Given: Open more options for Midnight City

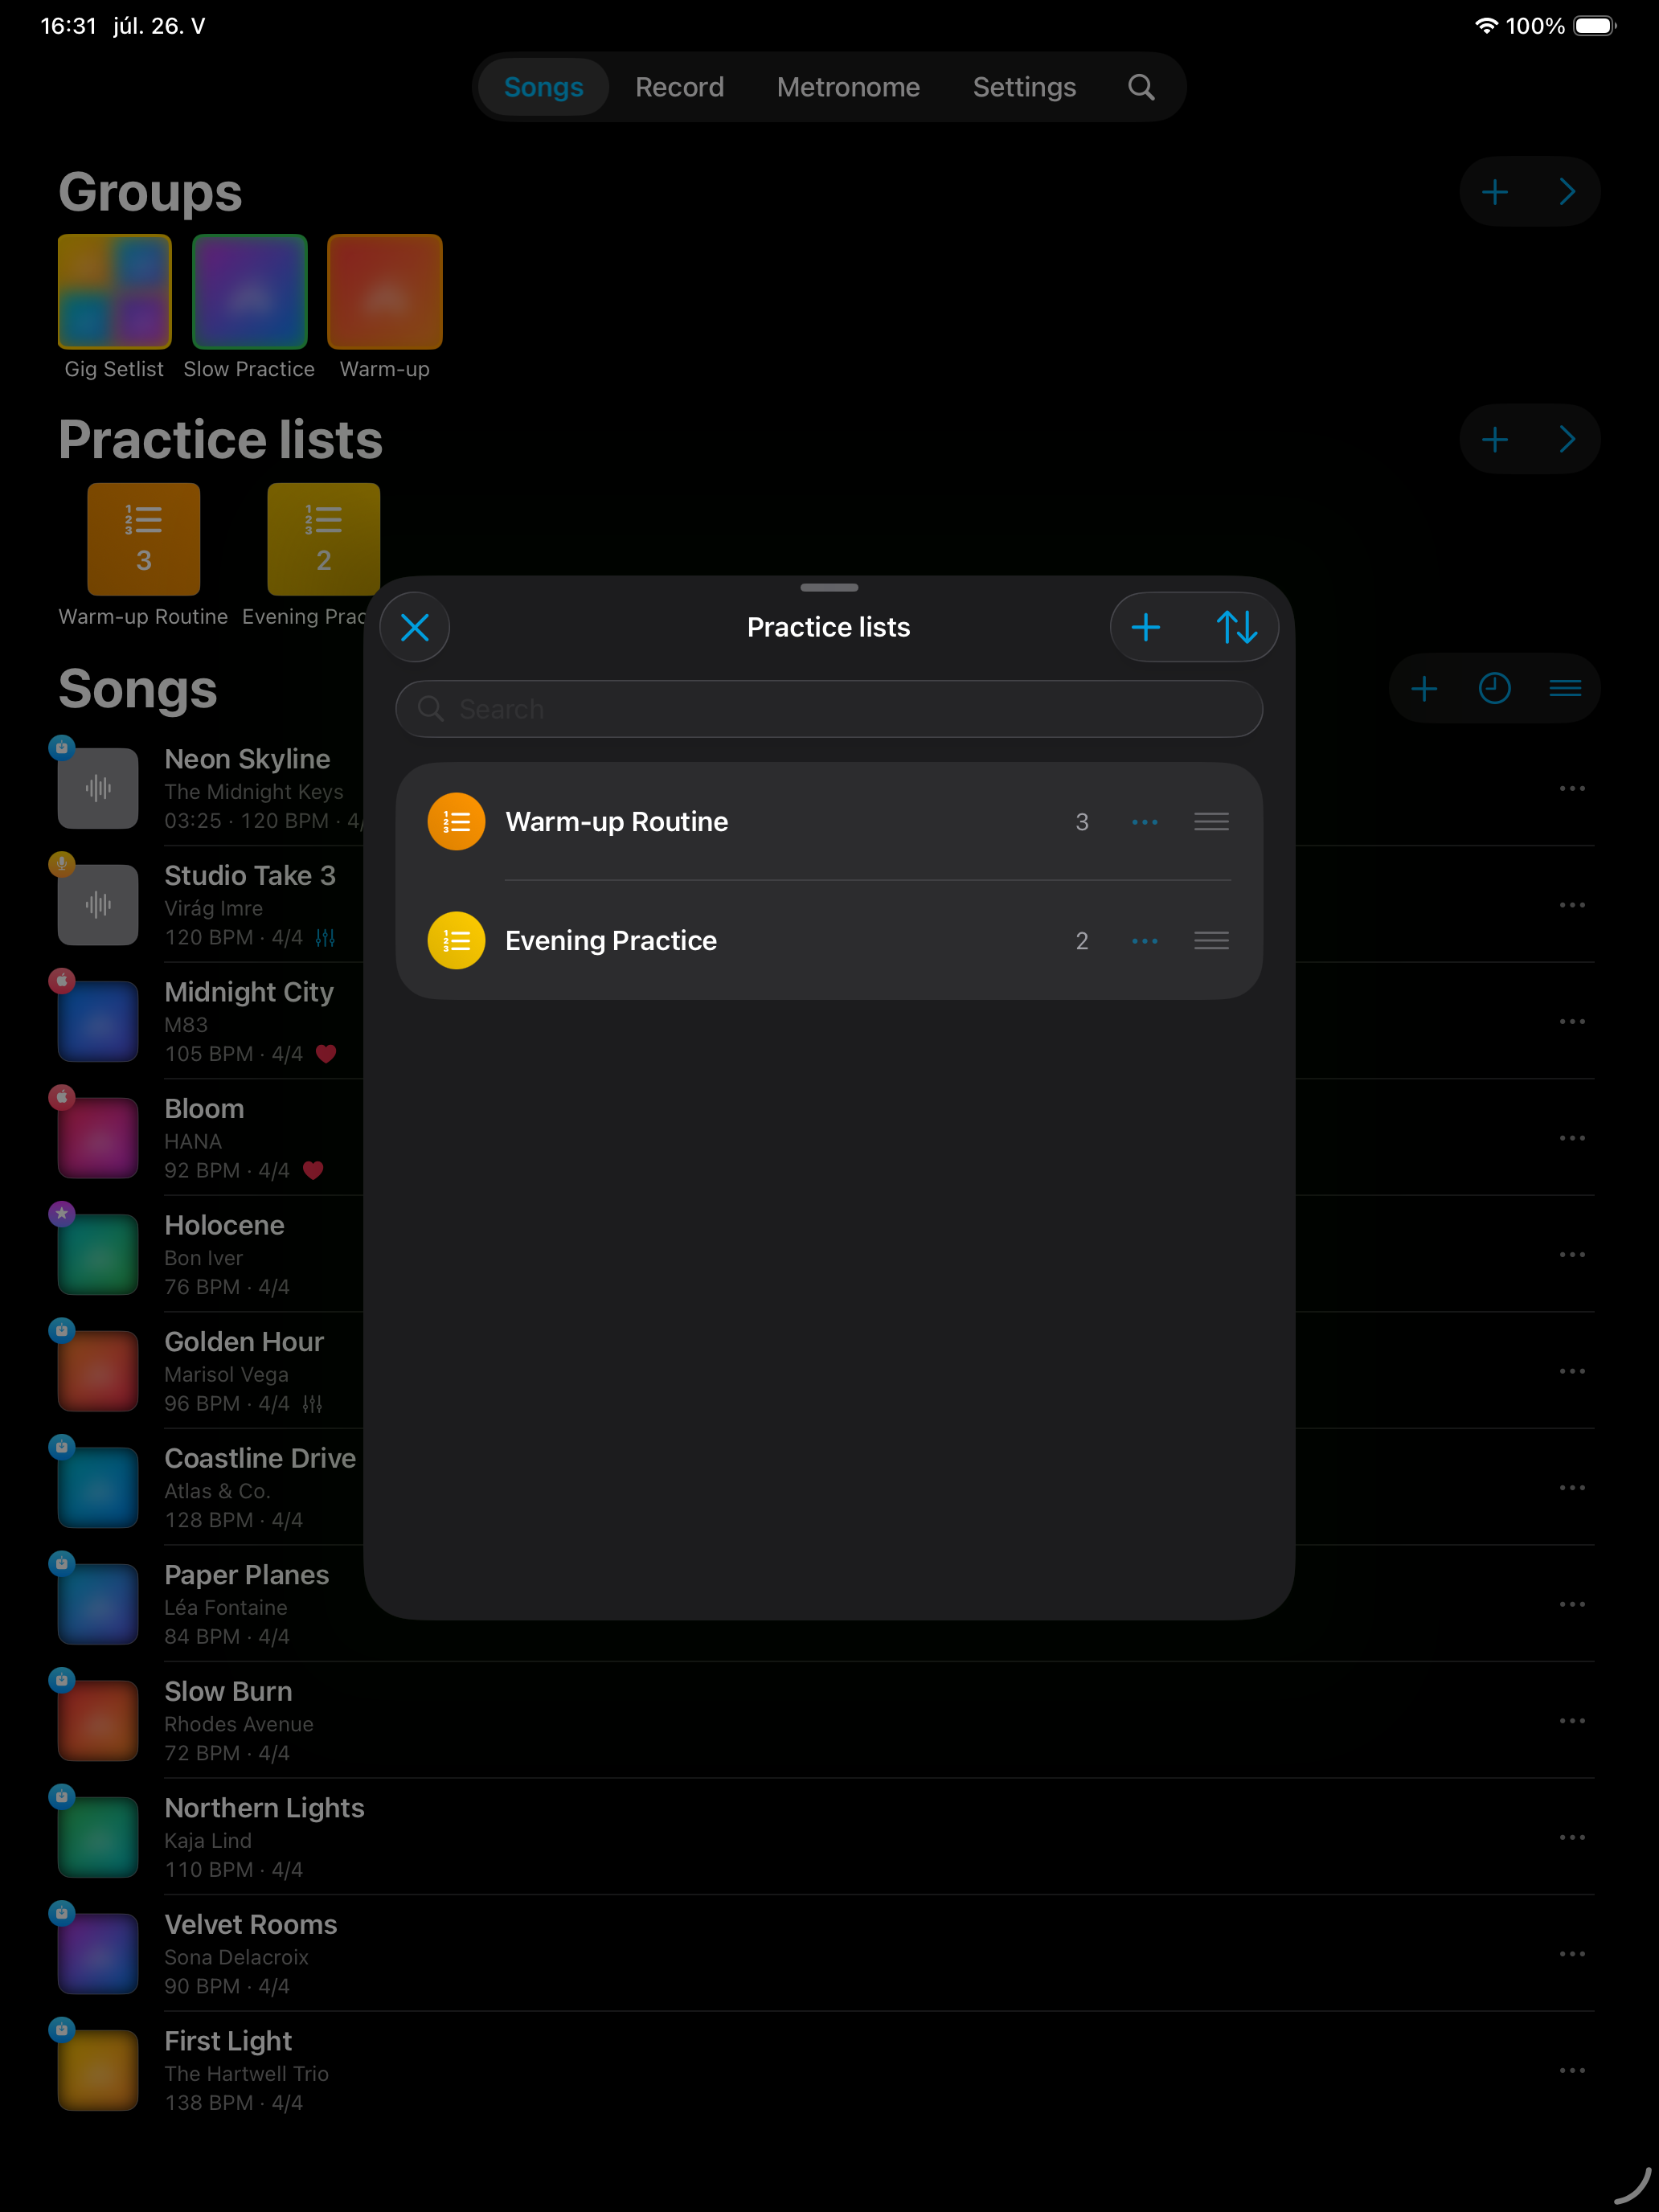Looking at the screenshot, I should coord(1572,1021).
